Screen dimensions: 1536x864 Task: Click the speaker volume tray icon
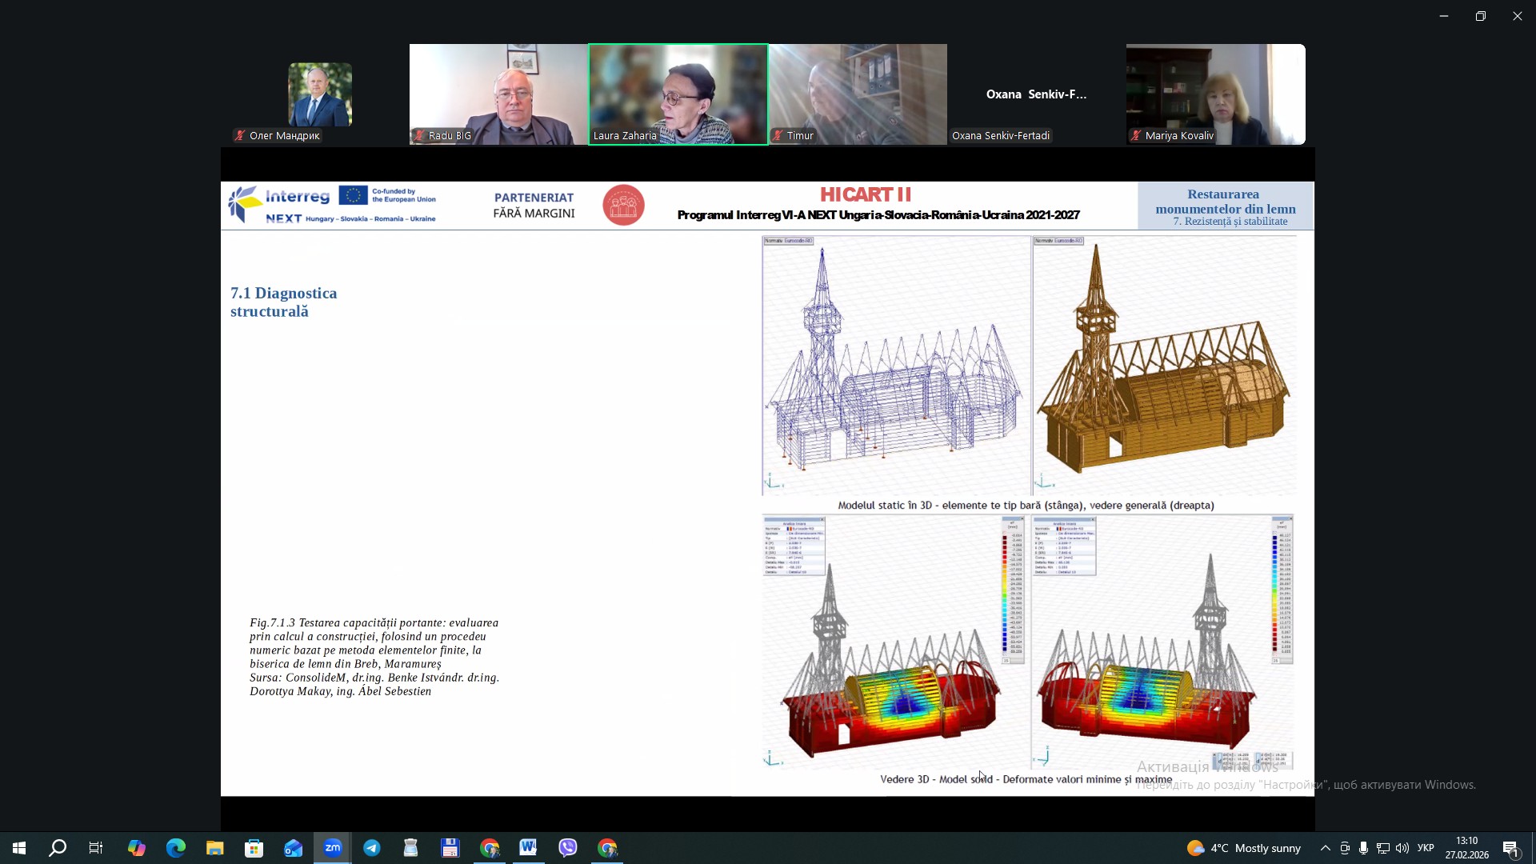[1402, 848]
